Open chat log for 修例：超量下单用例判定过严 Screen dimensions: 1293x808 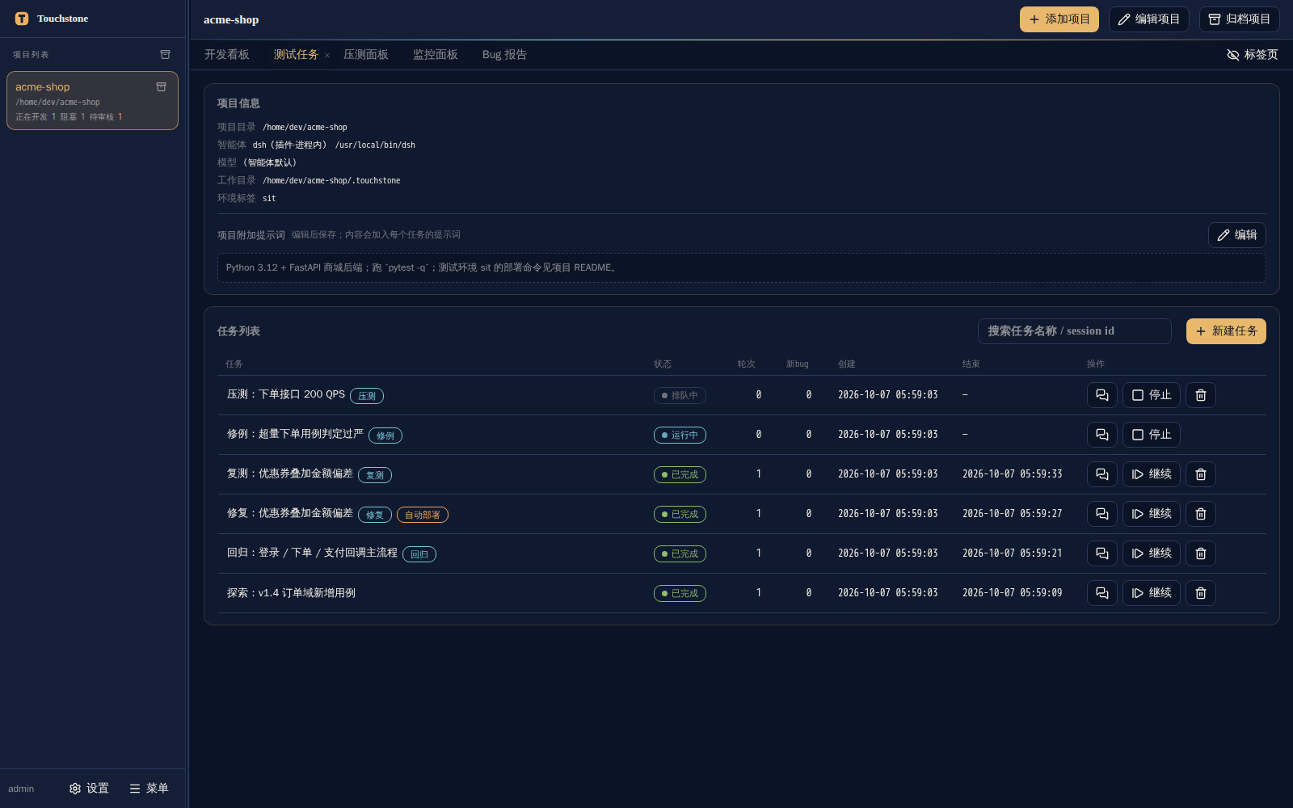pyautogui.click(x=1101, y=435)
